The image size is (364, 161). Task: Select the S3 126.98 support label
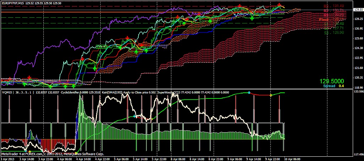(x=334, y=32)
